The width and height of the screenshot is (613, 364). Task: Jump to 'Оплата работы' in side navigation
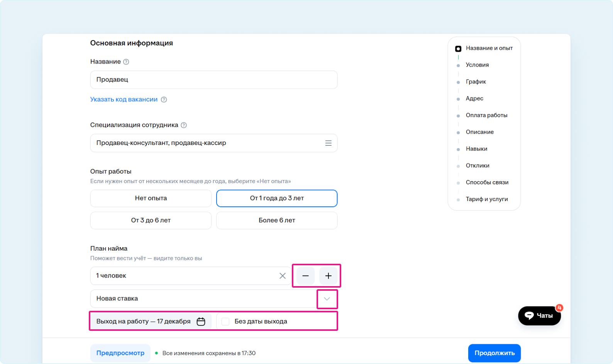(486, 115)
